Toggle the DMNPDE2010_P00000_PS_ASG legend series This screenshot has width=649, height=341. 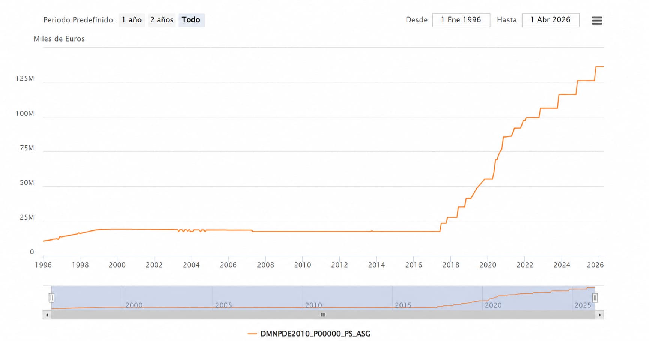pyautogui.click(x=309, y=334)
